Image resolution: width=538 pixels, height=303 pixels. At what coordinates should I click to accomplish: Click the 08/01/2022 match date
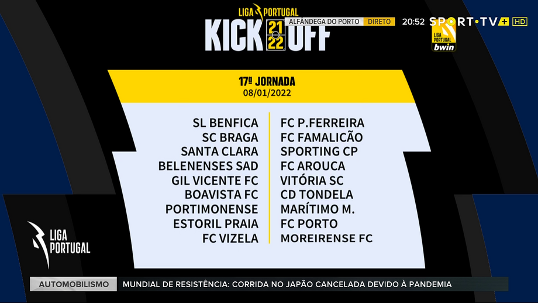tap(267, 92)
